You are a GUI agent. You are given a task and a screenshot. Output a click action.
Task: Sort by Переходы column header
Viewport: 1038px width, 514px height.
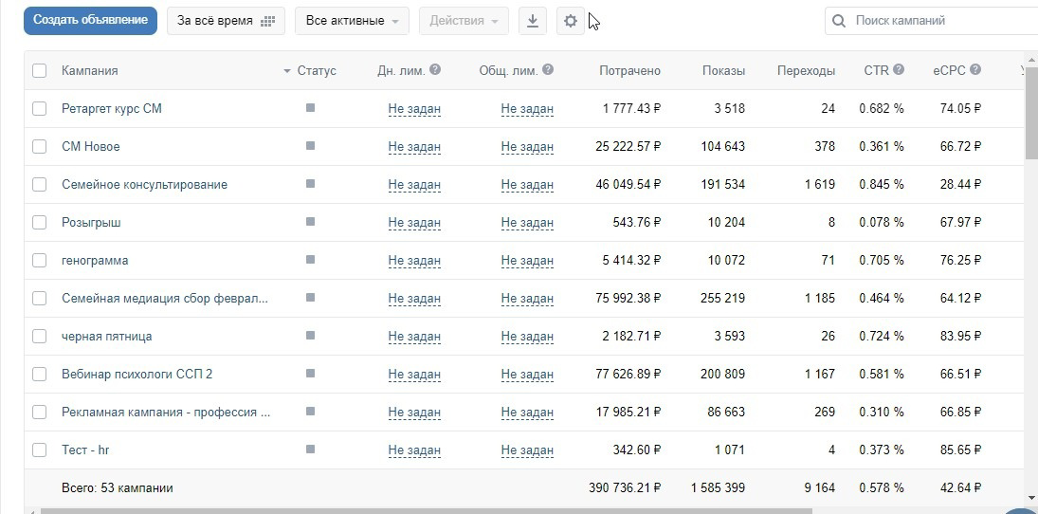click(x=807, y=71)
